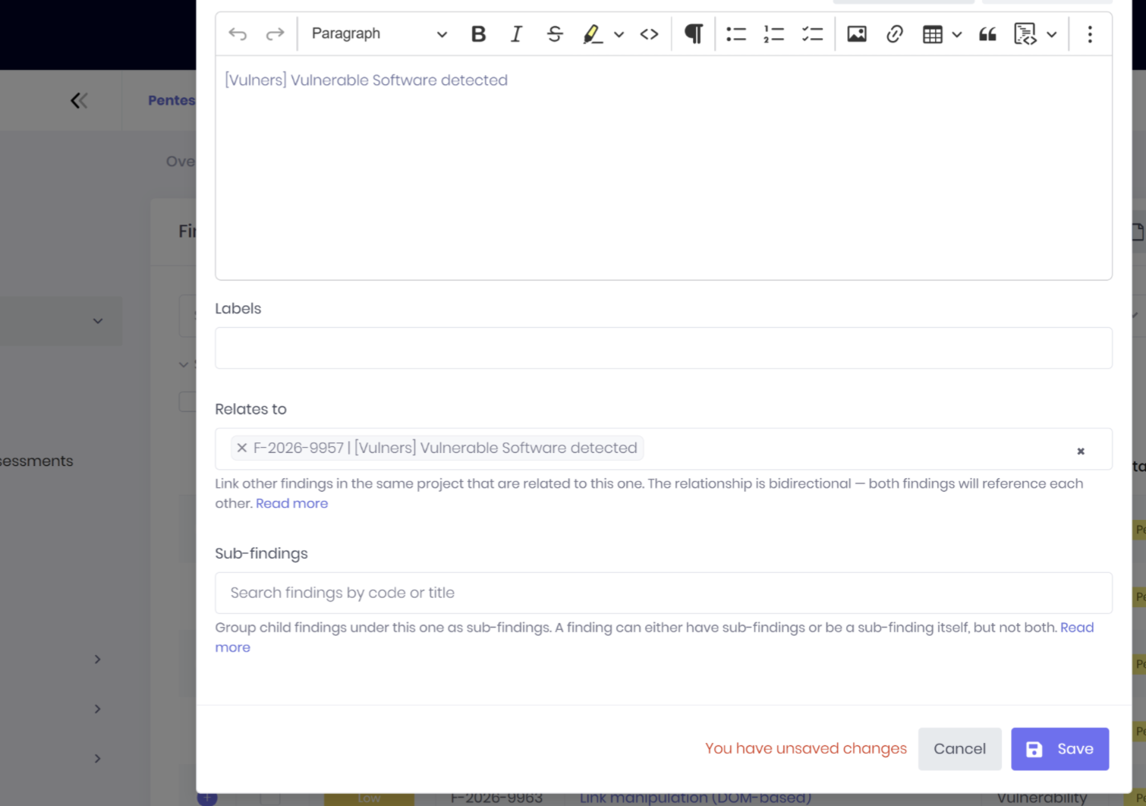Cancel the finding edit
1146x806 pixels.
959,749
